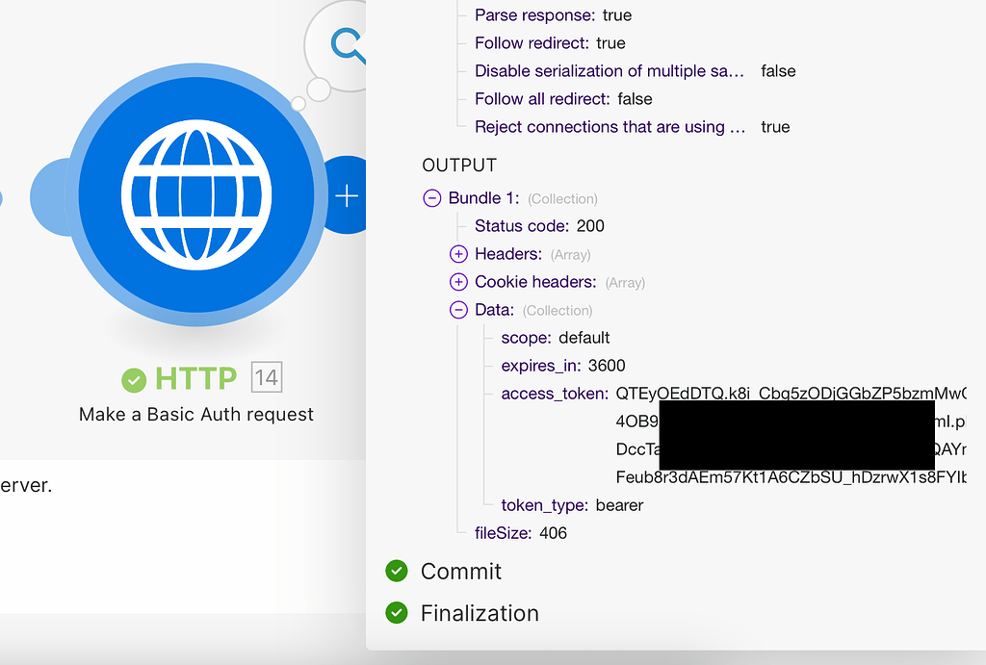Select the Commit step label

(x=462, y=571)
